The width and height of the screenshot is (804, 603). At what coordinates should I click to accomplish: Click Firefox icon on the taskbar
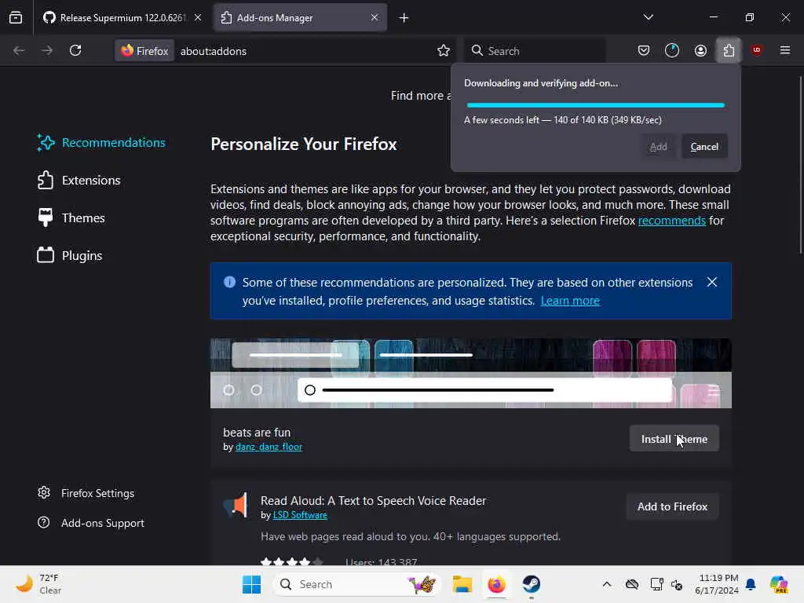click(x=496, y=584)
